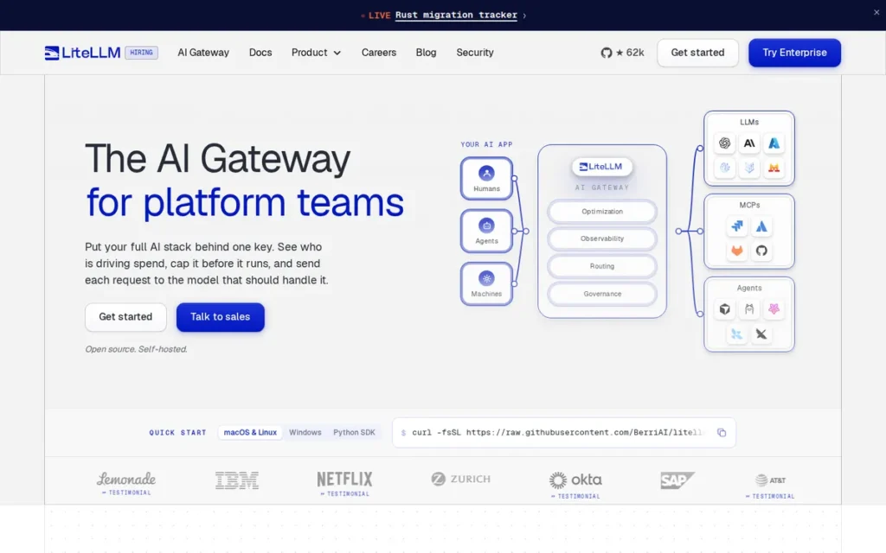886x553 pixels.
Task: Switch to the Windows quick start tab
Action: point(305,432)
